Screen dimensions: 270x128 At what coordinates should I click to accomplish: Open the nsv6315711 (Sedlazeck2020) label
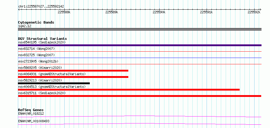(42, 93)
